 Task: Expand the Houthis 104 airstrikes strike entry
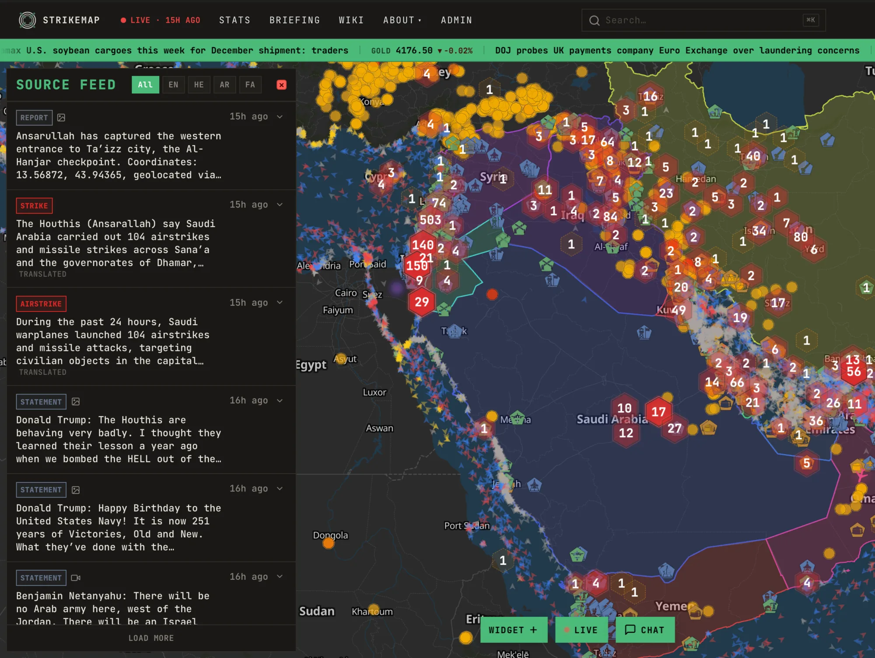coord(280,204)
